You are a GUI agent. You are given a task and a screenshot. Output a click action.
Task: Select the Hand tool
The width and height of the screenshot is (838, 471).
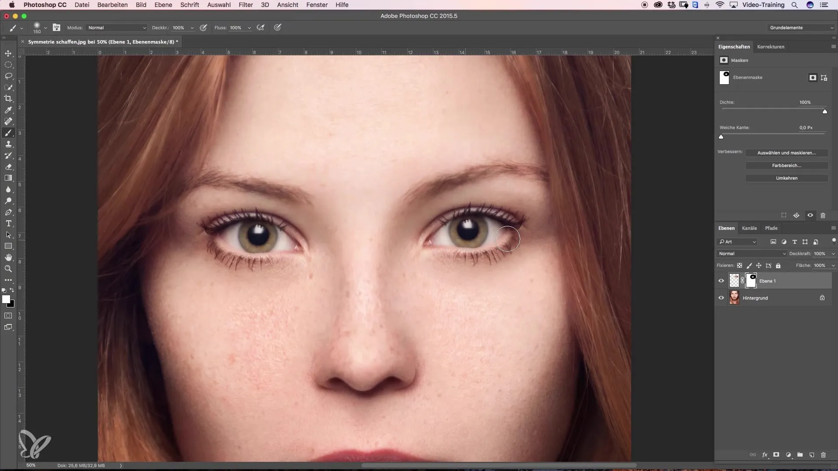tap(8, 258)
